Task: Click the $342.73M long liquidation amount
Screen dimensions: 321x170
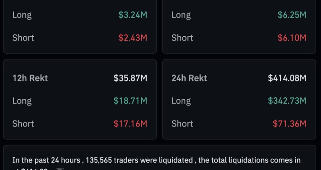Action: [x=287, y=101]
